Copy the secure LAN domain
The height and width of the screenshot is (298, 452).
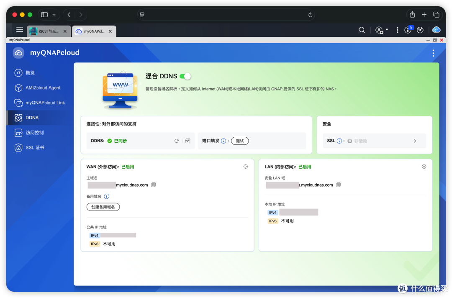tap(339, 185)
